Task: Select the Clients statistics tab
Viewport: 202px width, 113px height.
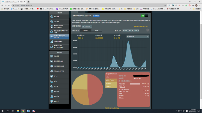Action: (x=85, y=30)
